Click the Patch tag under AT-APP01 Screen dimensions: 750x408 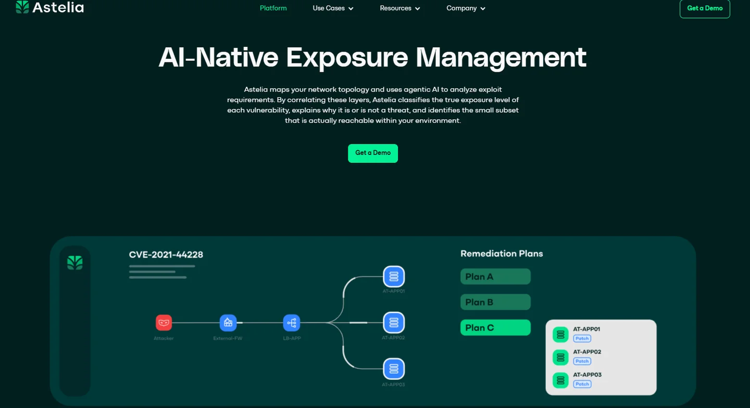(582, 338)
